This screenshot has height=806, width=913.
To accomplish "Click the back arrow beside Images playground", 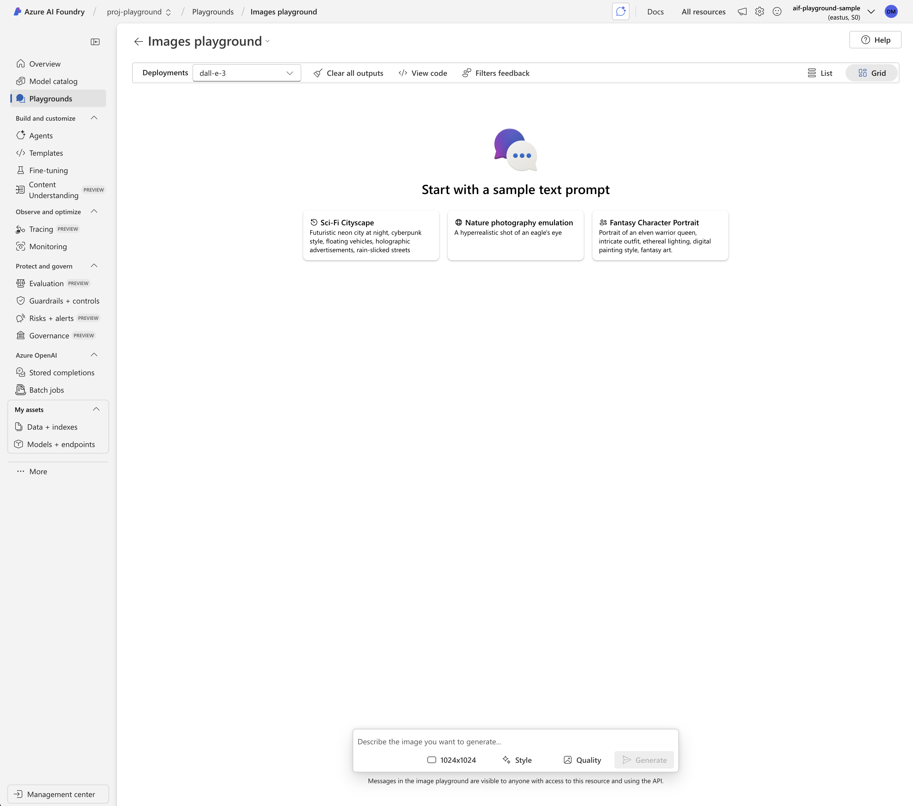I will point(138,42).
